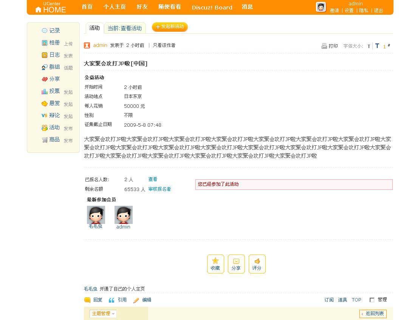Click the 打印 printer icon
This screenshot has height=320, width=412.
pos(324,46)
